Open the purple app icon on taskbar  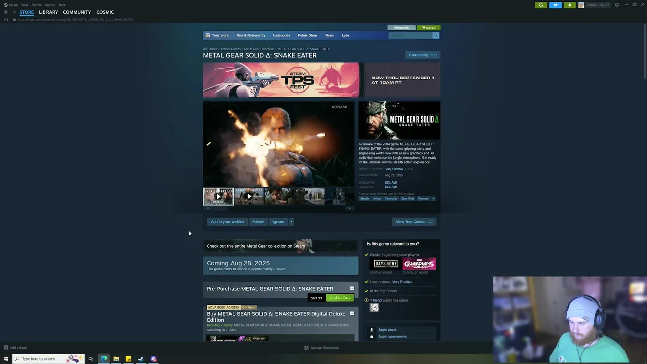(x=154, y=359)
